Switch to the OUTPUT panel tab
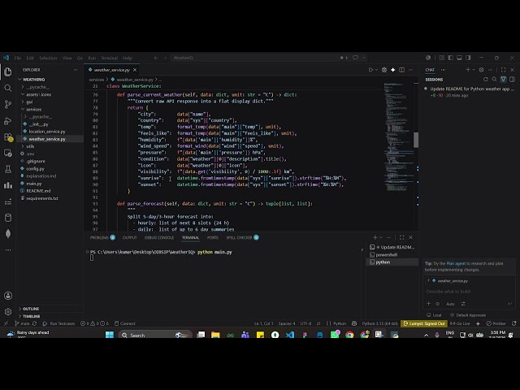Screen dimensions: 520x390 pos(130,237)
